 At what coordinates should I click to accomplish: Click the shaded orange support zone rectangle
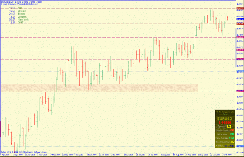(100, 88)
